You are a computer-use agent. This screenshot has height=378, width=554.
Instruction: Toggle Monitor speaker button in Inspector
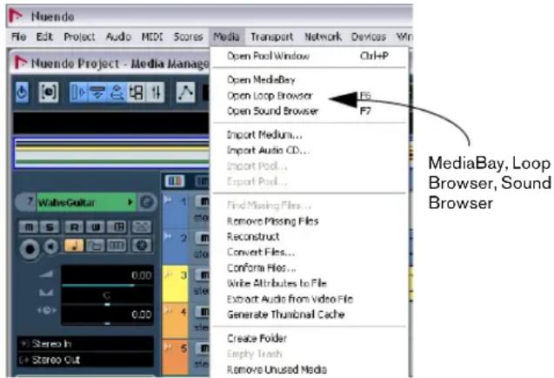coord(51,246)
